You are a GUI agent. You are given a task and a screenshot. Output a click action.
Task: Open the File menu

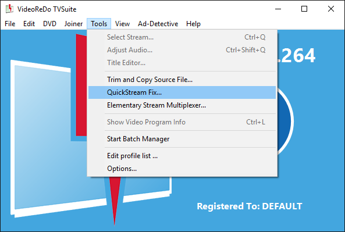[10, 24]
